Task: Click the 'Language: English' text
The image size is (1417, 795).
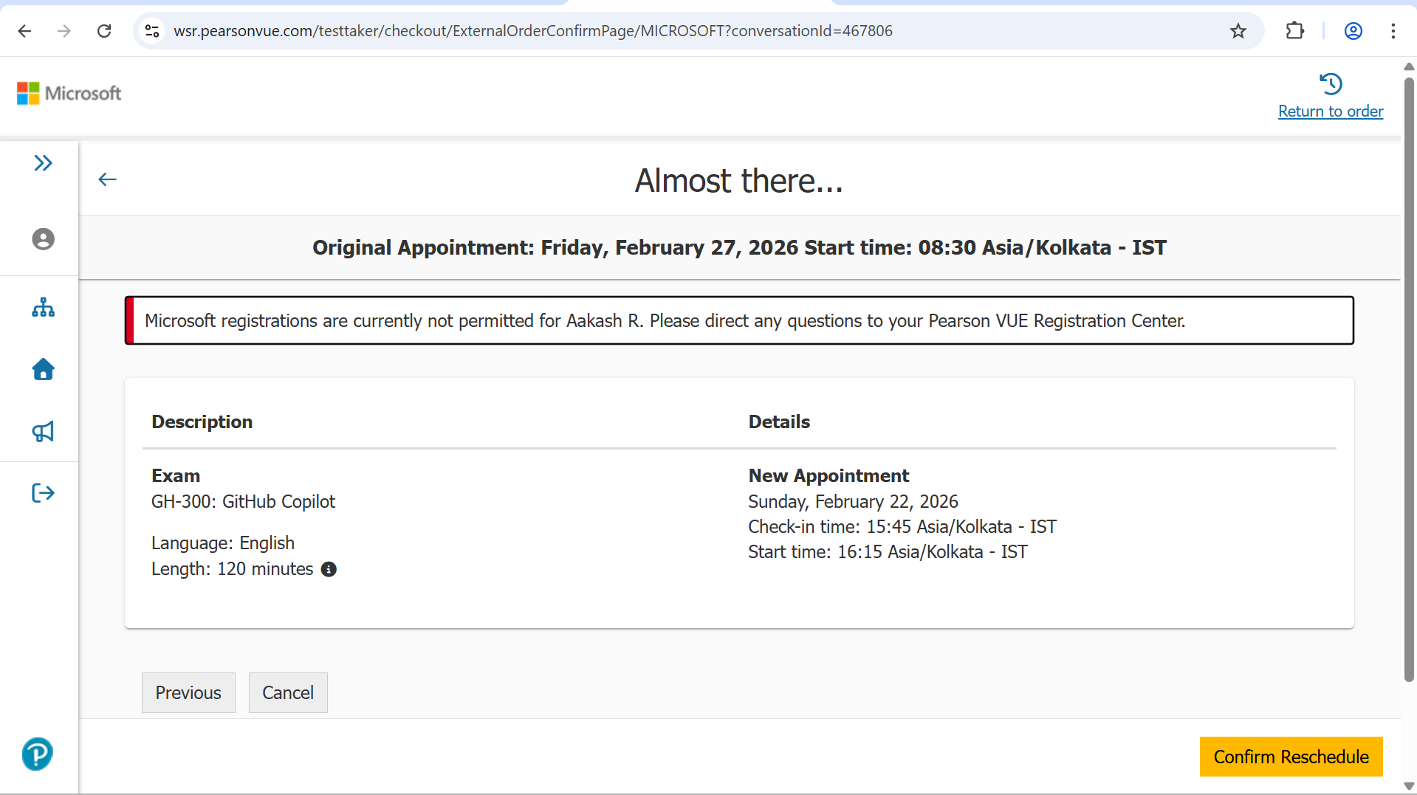Action: coord(223,543)
